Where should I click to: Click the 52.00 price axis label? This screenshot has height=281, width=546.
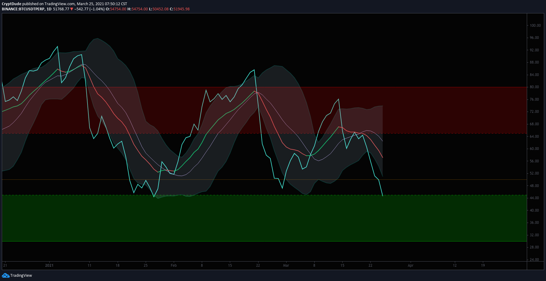tap(534, 173)
